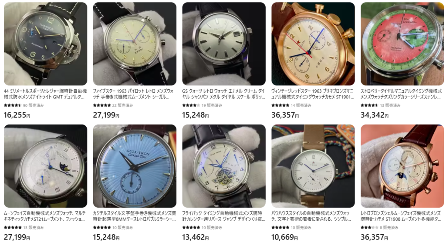Open the ファイブスター 1963 パイロット title link
Screen dimensions: 446x246
(x=133, y=94)
